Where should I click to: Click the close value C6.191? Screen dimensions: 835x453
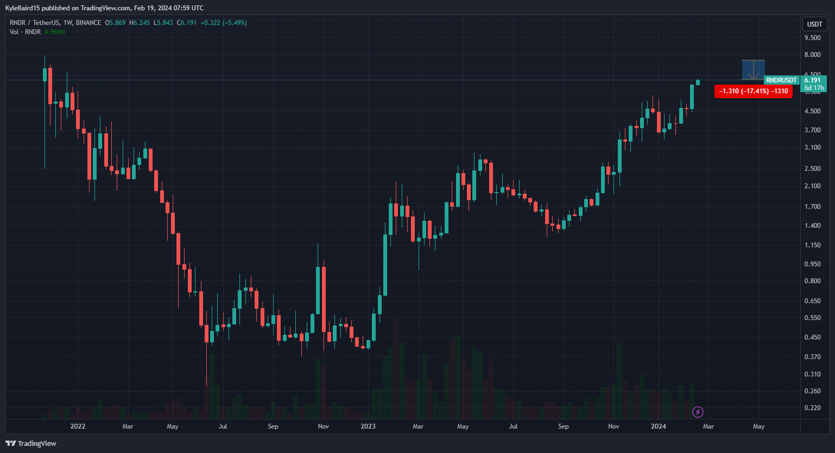(186, 23)
